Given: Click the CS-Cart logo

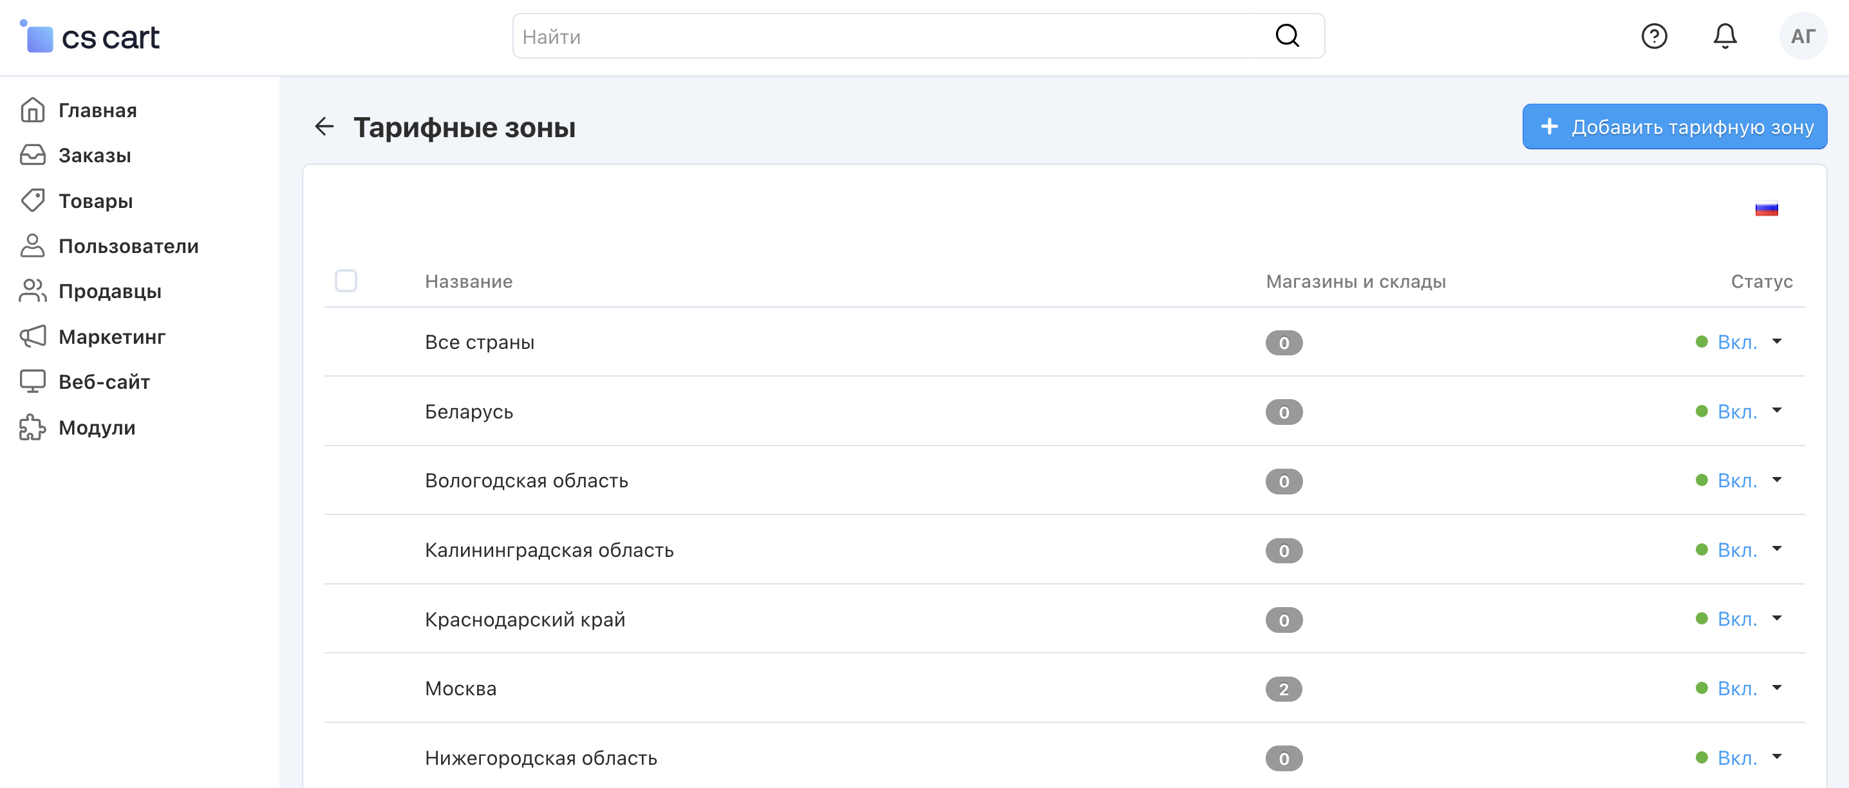Looking at the screenshot, I should coord(90,37).
